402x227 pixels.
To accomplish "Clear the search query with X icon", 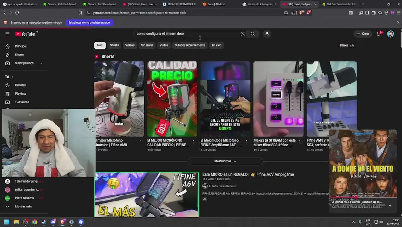I will 243,34.
